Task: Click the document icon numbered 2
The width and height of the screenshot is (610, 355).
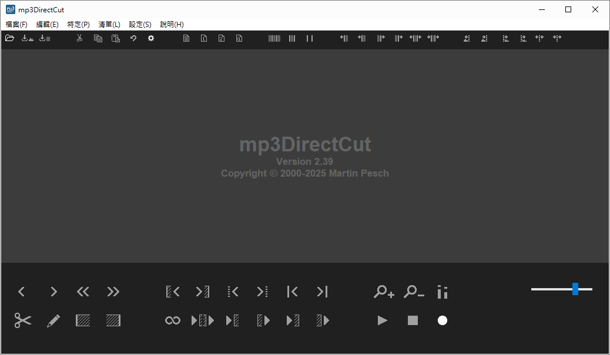Action: pyautogui.click(x=222, y=38)
